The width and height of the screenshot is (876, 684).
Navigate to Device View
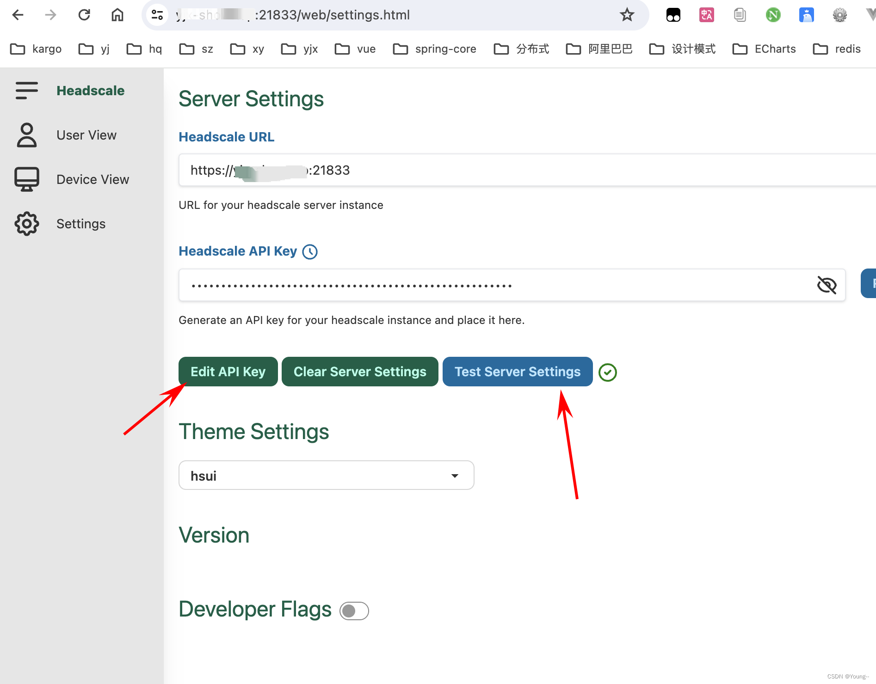[93, 179]
